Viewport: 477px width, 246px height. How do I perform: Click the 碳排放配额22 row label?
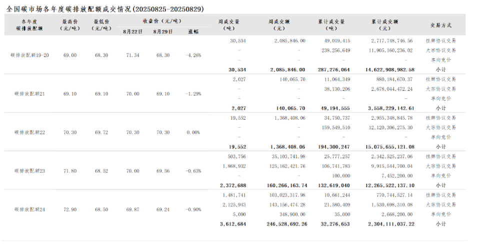[29, 132]
